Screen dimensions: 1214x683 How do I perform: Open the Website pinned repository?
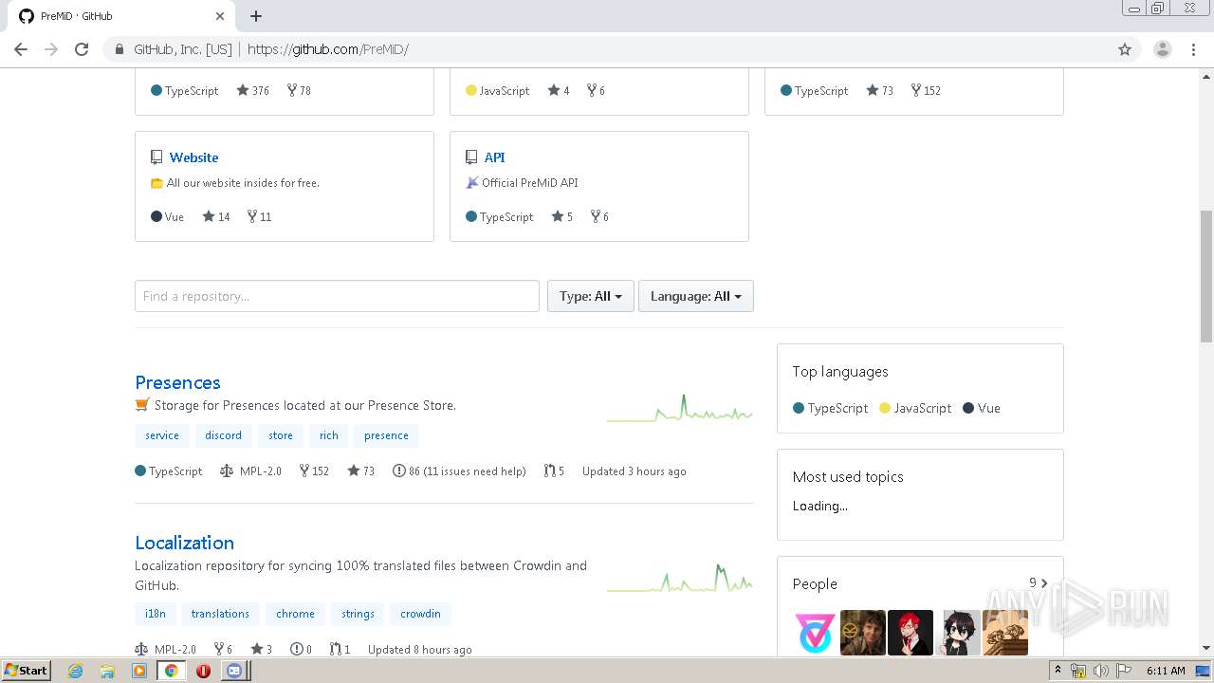click(193, 157)
